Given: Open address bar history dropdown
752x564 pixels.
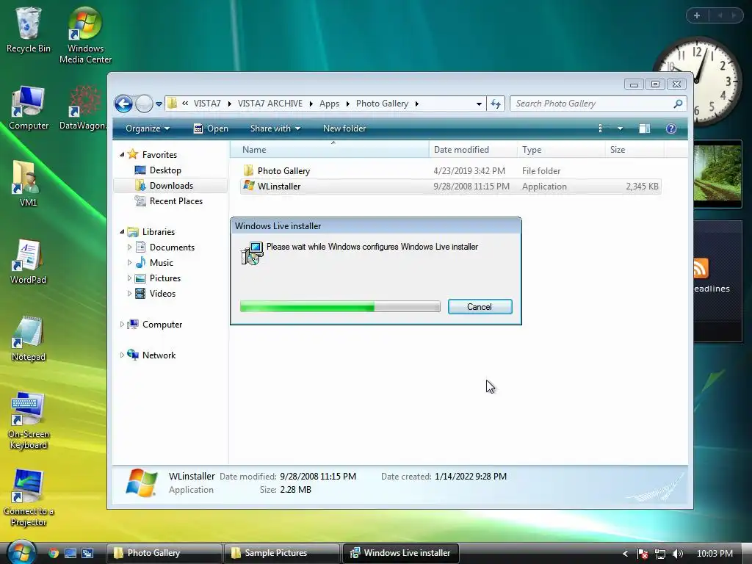Looking at the screenshot, I should 479,104.
